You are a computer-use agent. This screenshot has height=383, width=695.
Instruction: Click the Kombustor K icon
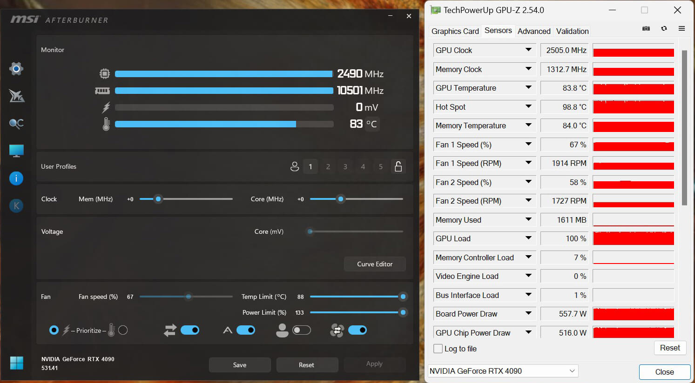pos(16,205)
